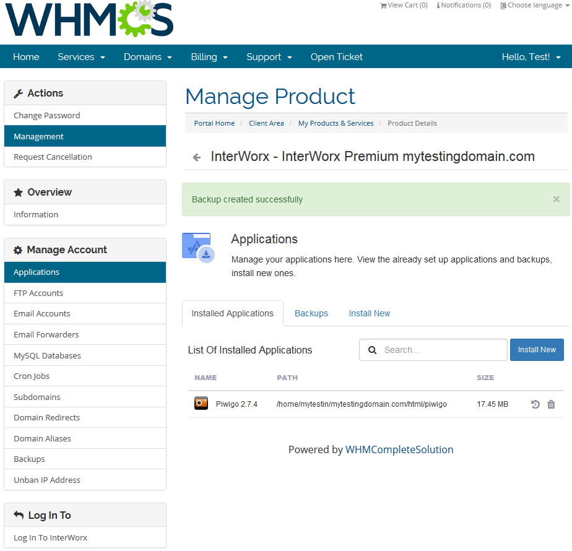
Task: Click the Manage Account gear icon
Action: click(x=18, y=250)
